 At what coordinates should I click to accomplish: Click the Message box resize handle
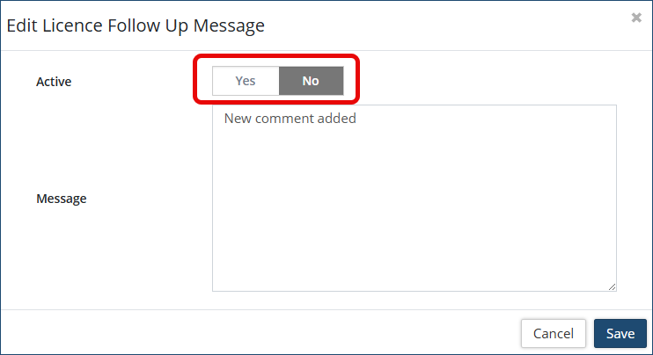612,286
